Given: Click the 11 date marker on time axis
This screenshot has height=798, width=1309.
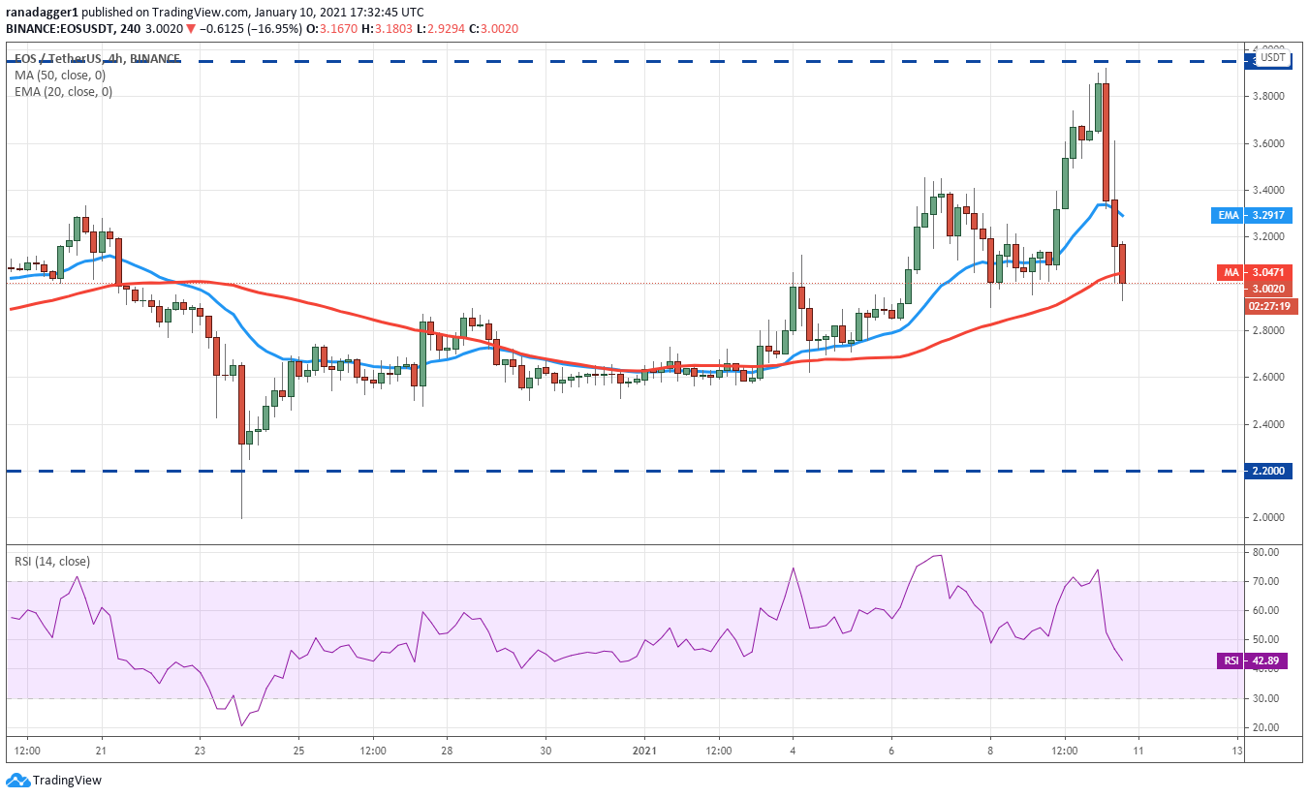Looking at the screenshot, I should pyautogui.click(x=1138, y=752).
